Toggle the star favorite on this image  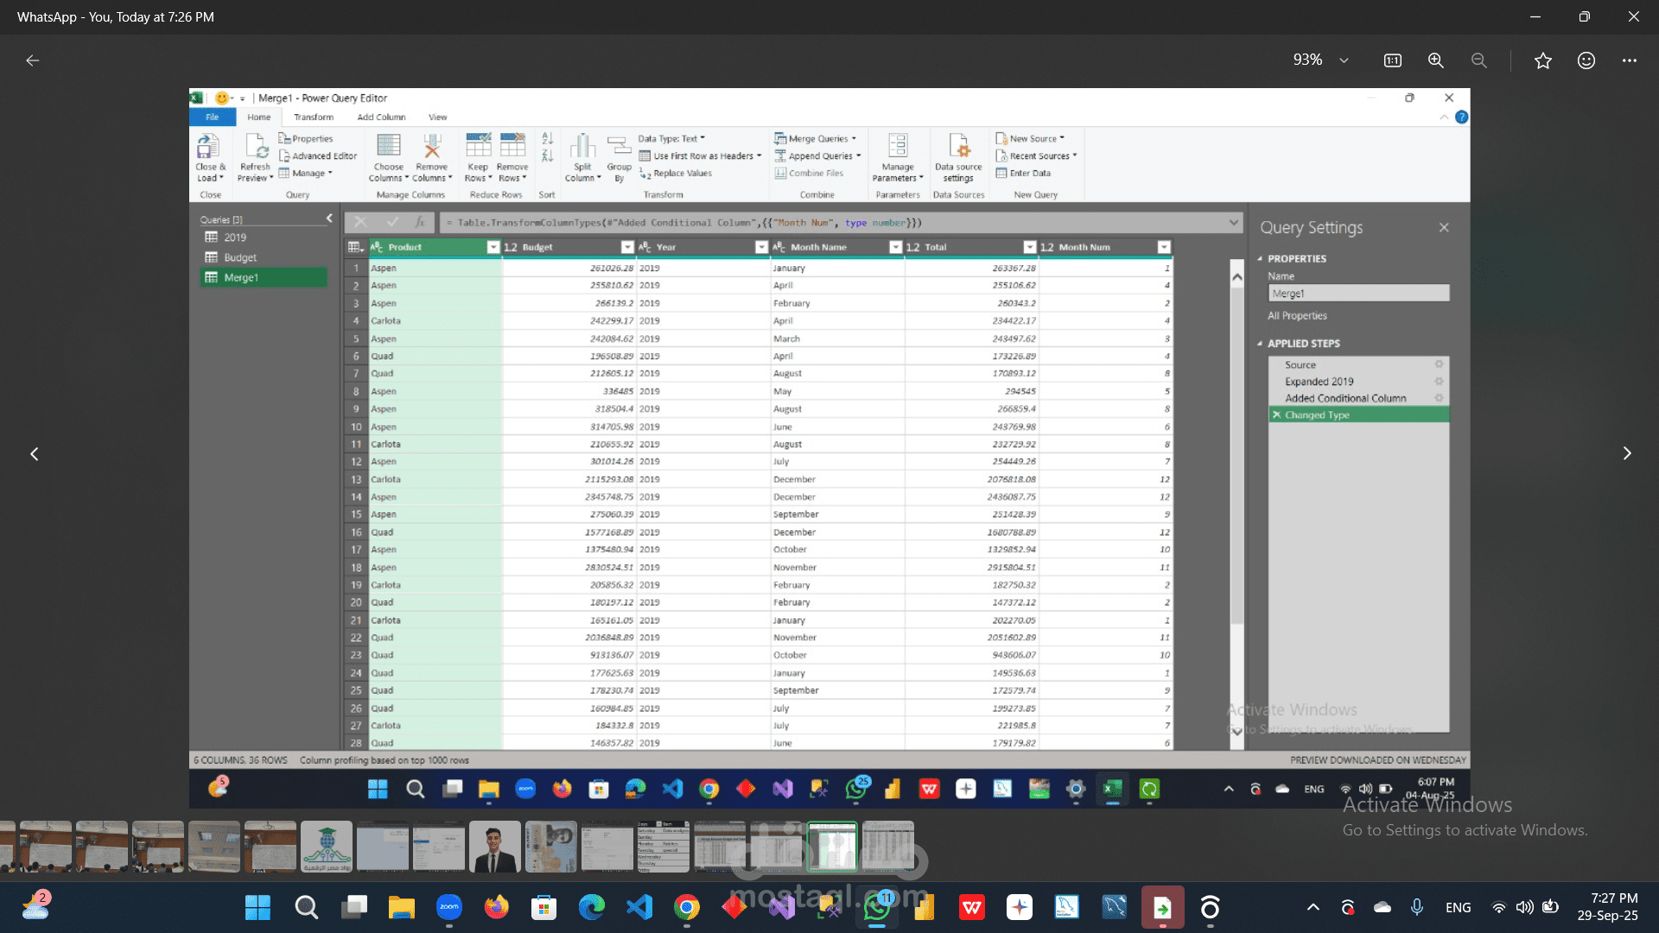[x=1542, y=60]
